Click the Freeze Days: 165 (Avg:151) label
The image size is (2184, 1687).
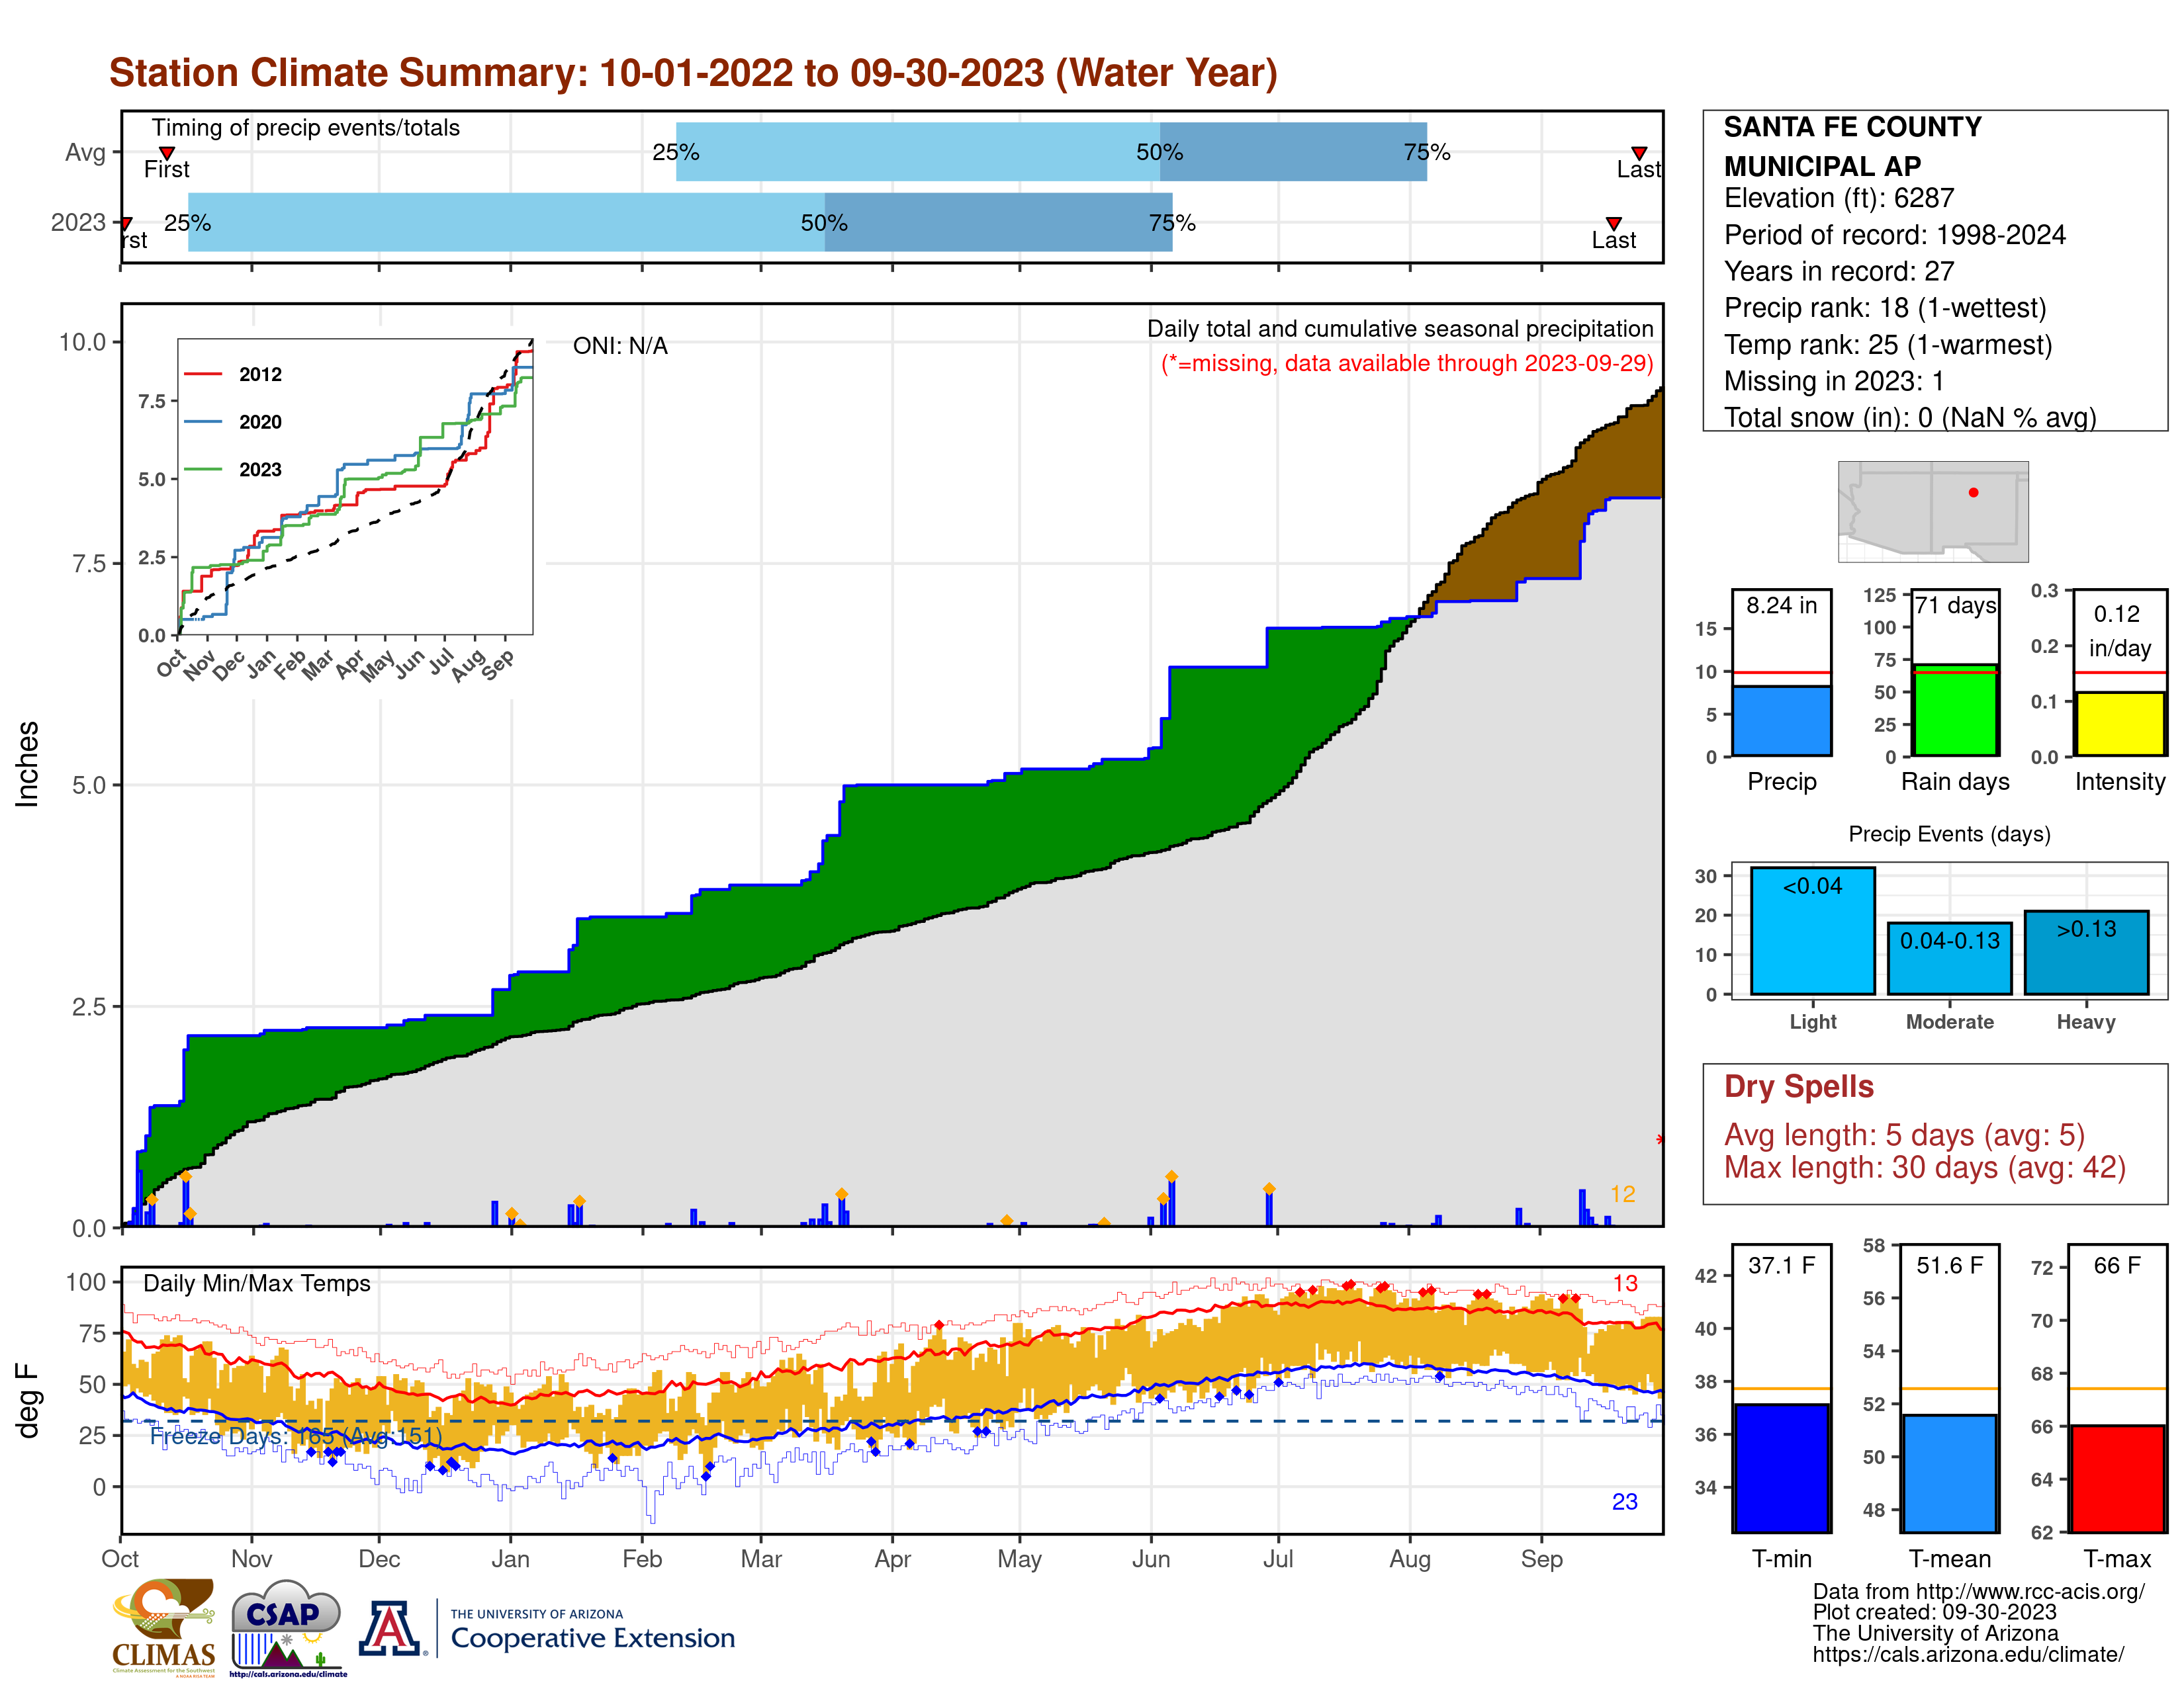point(295,1436)
